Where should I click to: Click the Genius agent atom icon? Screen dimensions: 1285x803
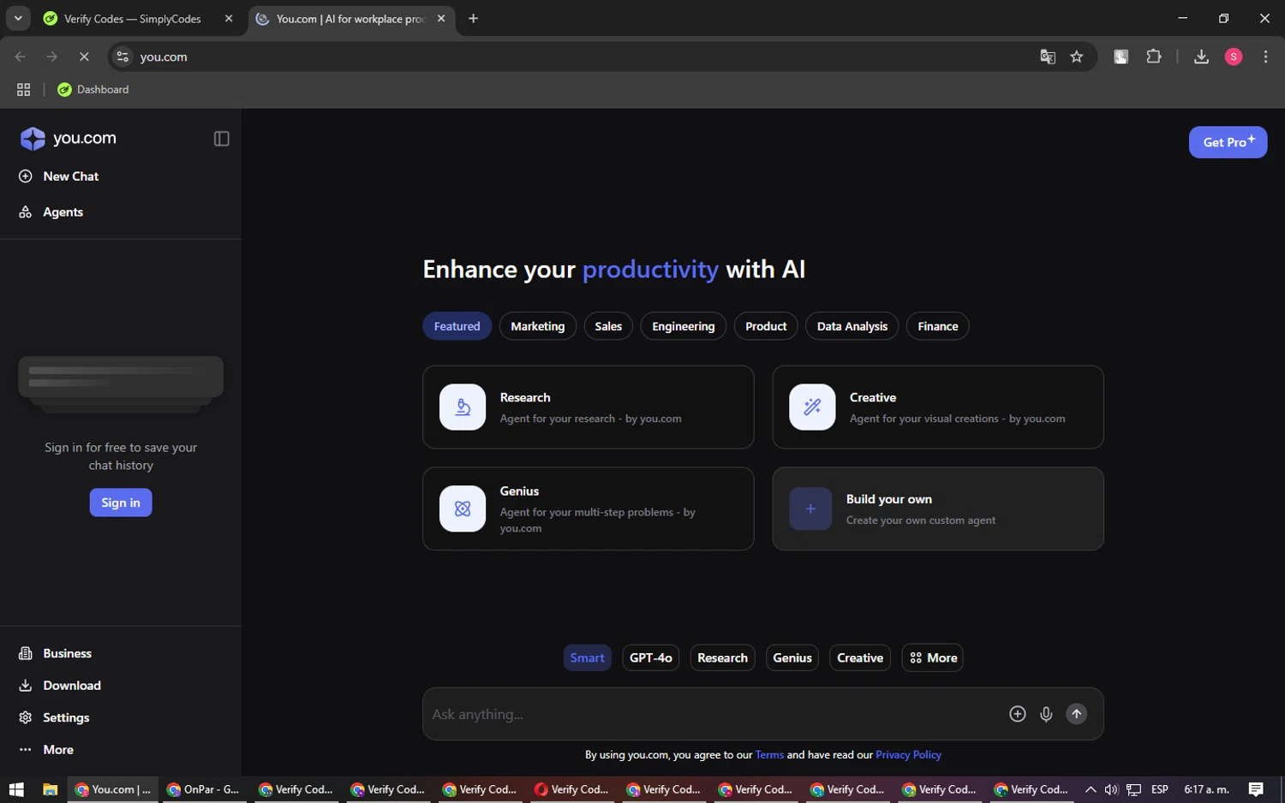click(463, 509)
